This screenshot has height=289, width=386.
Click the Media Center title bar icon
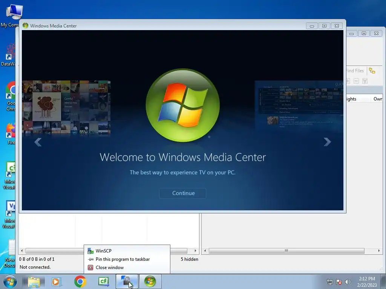pyautogui.click(x=25, y=26)
